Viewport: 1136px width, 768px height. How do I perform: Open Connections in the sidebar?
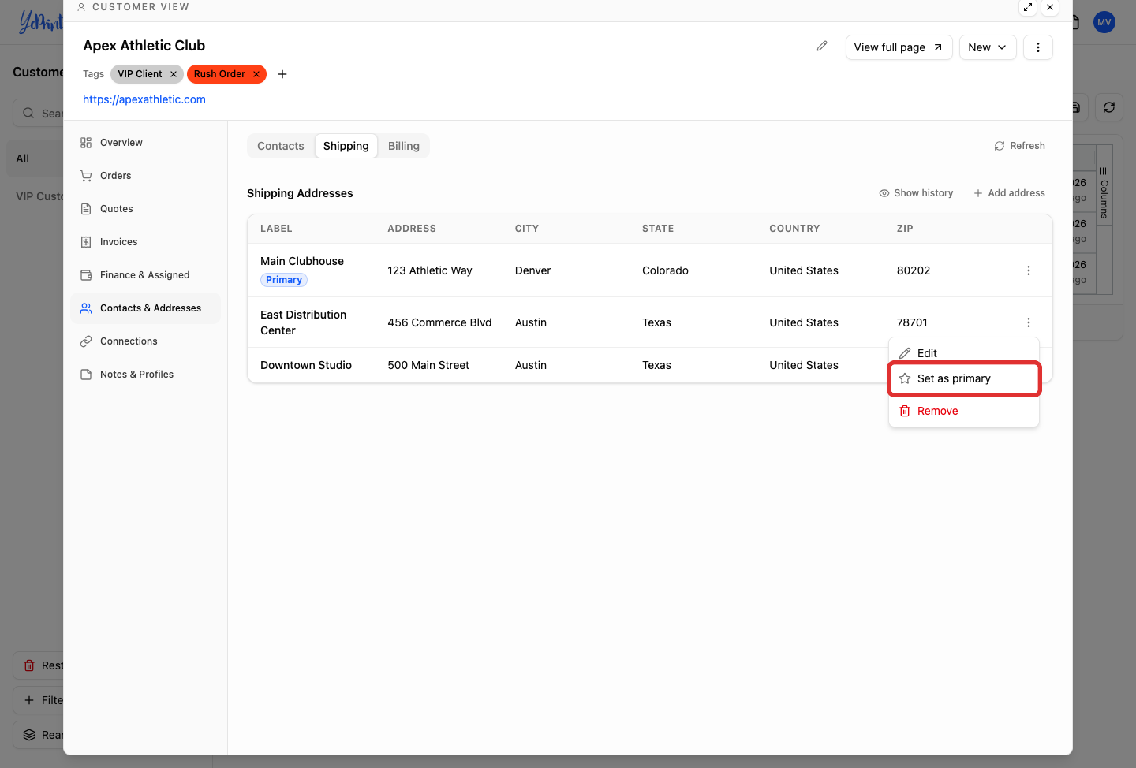pyautogui.click(x=145, y=341)
